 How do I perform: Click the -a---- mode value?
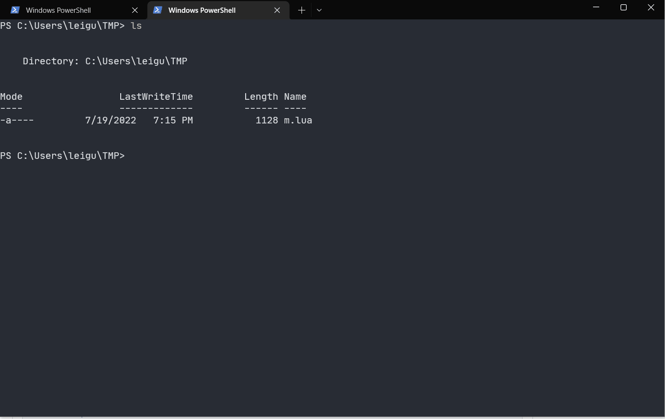tap(17, 120)
